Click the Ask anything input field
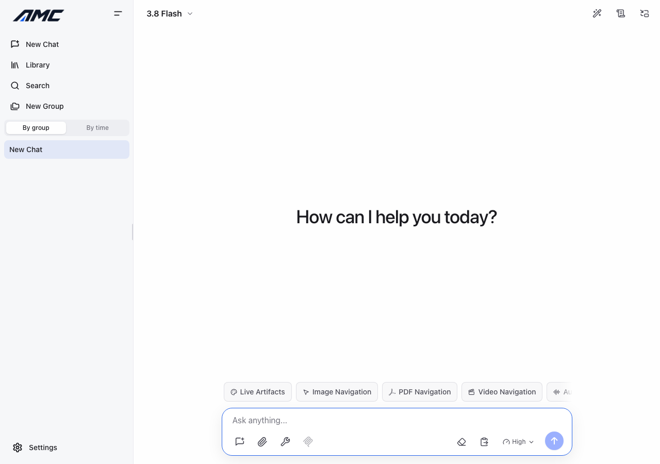Screen dimensions: 660x464 397,420
